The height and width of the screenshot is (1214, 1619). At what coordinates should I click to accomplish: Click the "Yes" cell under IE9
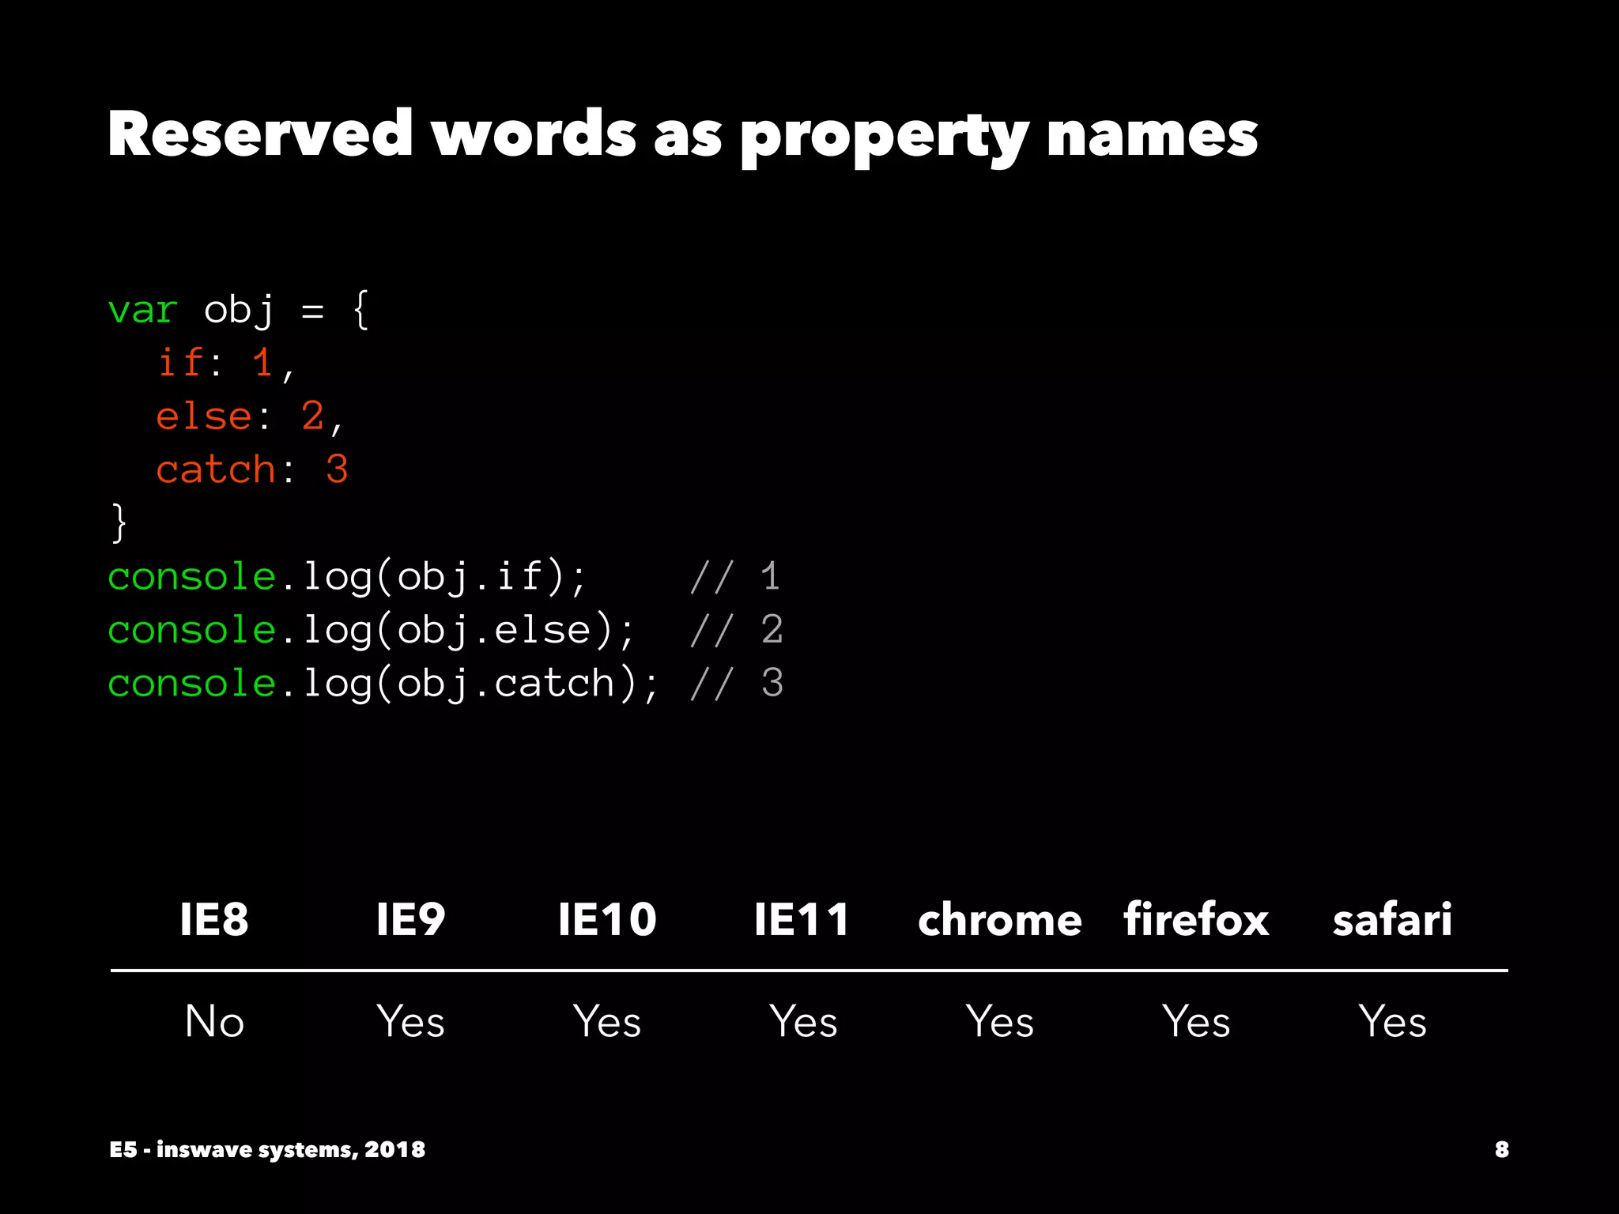coord(410,1020)
